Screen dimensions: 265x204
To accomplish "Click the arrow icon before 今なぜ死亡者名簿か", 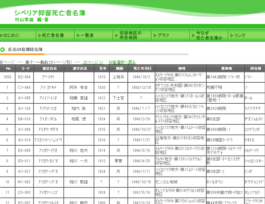I will (193, 35).
